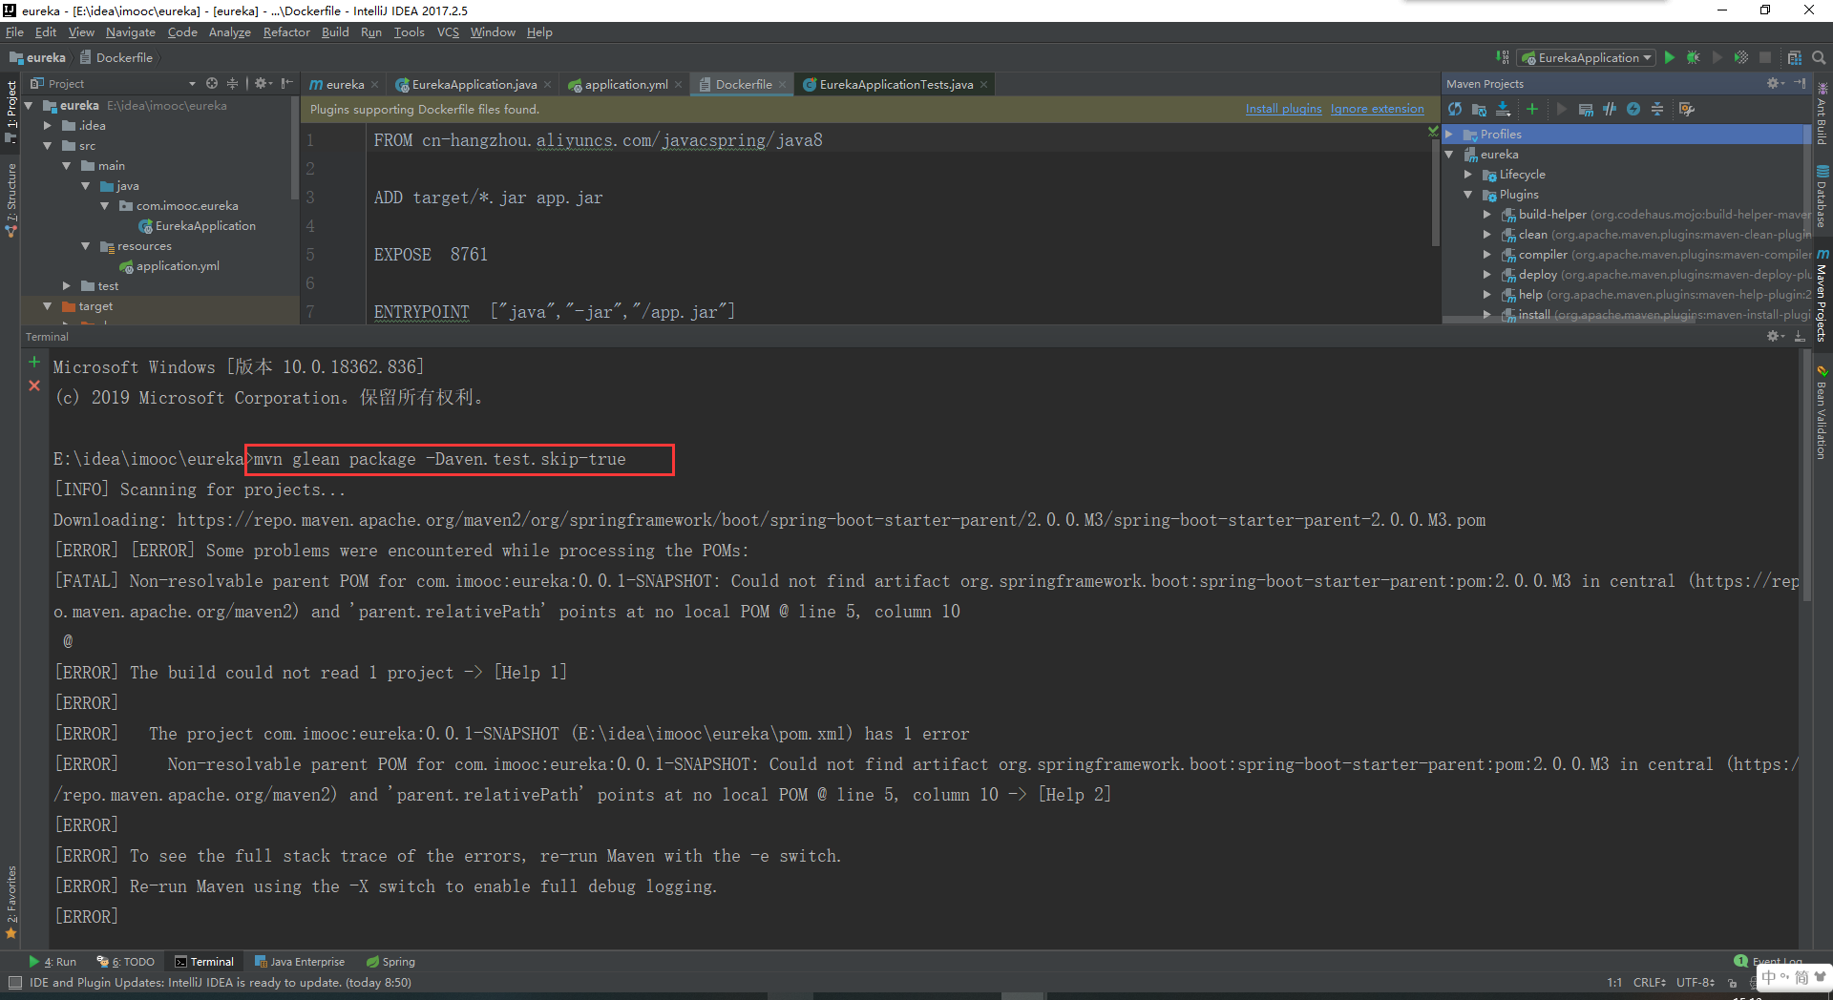Toggle Maven skip tests mode

click(1633, 109)
